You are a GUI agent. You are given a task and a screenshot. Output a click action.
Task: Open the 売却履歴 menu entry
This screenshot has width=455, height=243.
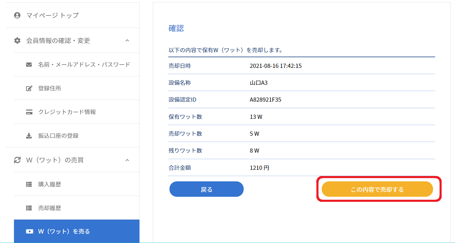tap(50, 208)
